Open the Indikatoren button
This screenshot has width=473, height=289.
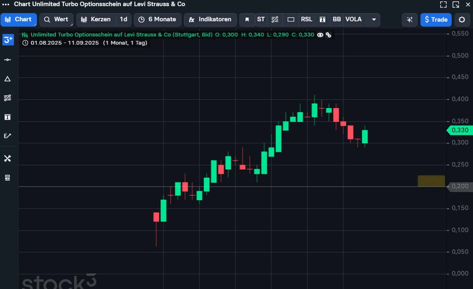pyautogui.click(x=210, y=20)
